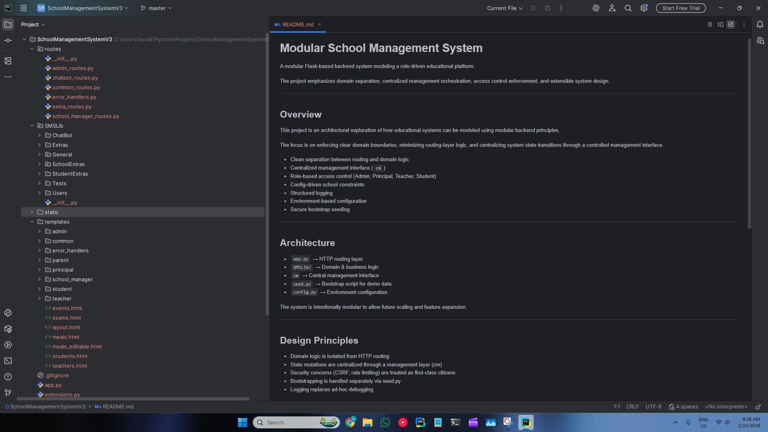Click the project tree horizontal scrollbar
This screenshot has width=768, height=432.
[133, 399]
